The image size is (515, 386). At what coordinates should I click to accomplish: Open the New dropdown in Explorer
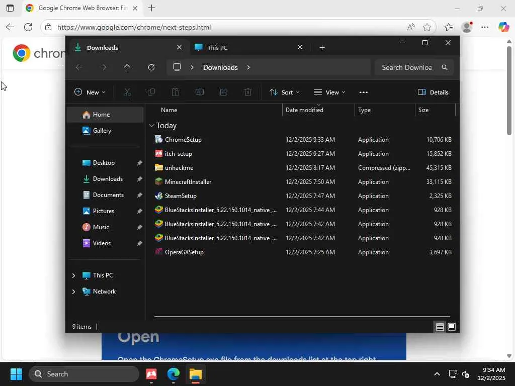pyautogui.click(x=90, y=92)
